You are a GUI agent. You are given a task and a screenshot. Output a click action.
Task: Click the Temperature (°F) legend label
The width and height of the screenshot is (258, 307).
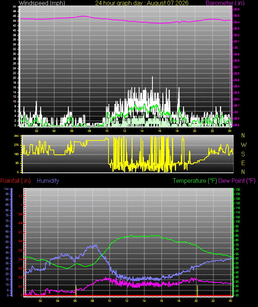[195, 181]
